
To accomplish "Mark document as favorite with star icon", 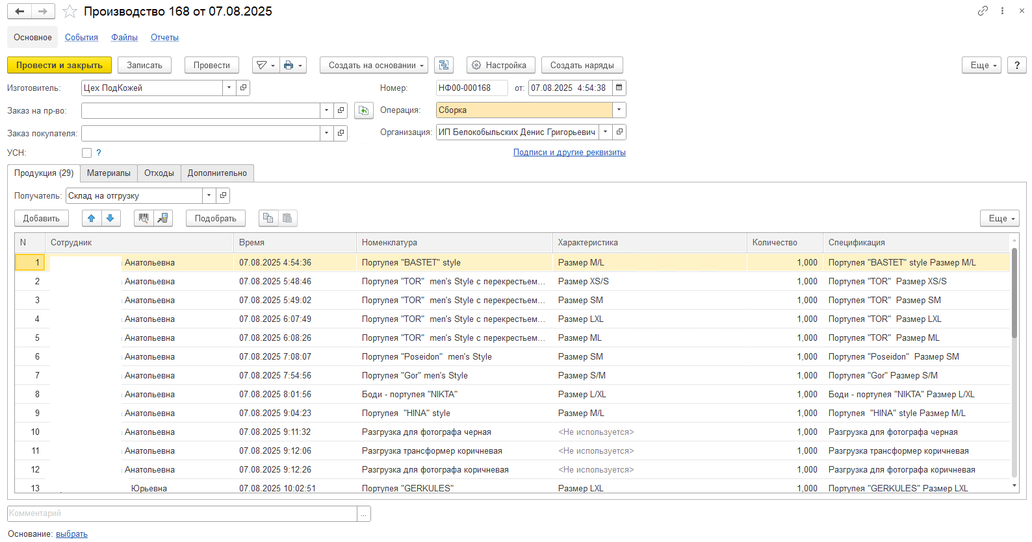I will tap(70, 12).
